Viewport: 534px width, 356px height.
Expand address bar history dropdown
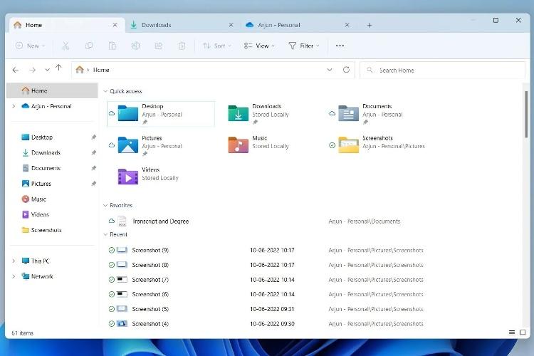(x=330, y=70)
